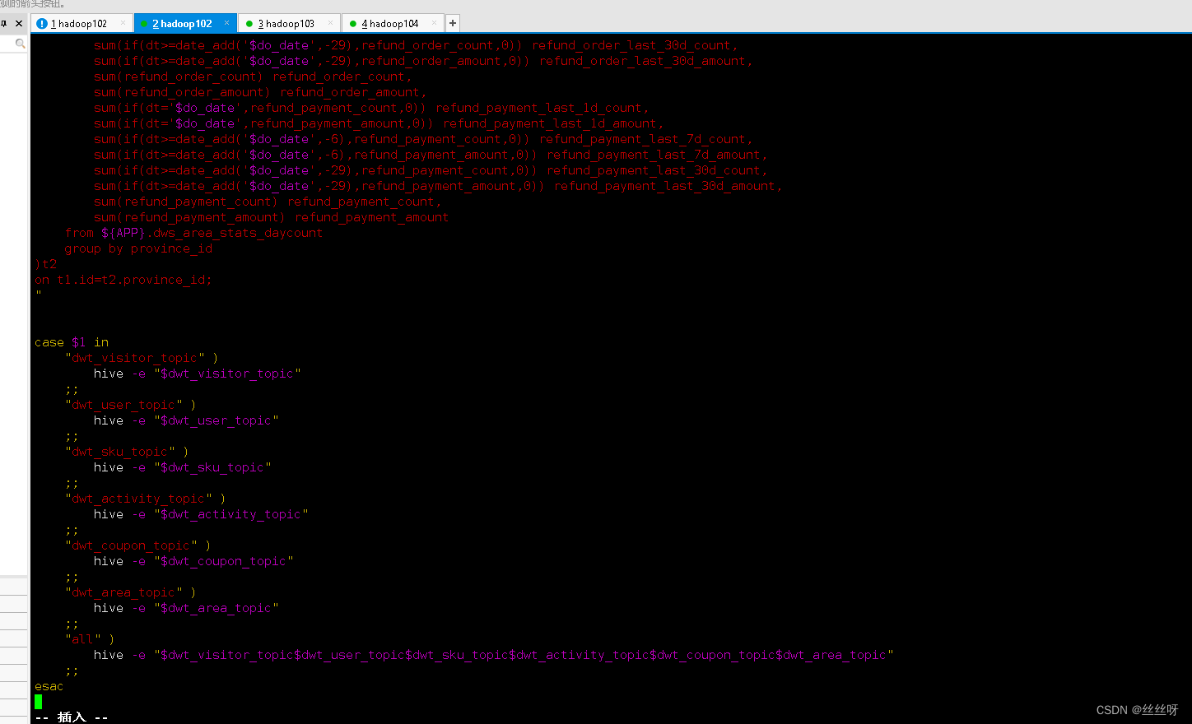Click the "dwt_visitor_topic" ) case label
The width and height of the screenshot is (1192, 724).
[142, 358]
